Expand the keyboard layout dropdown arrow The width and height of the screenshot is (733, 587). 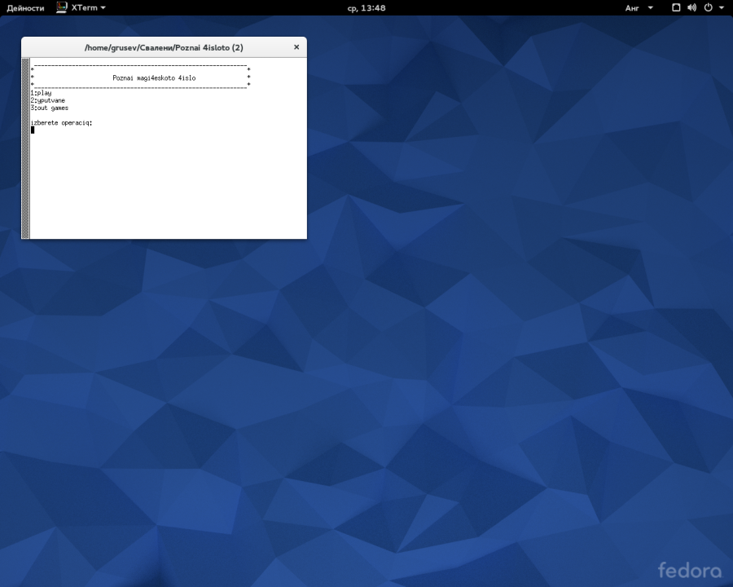pos(650,8)
